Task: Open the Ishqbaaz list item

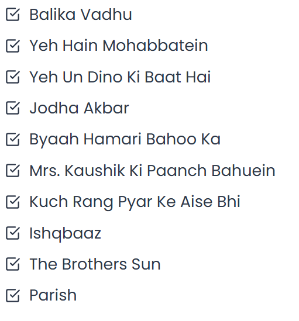Action: [x=66, y=233]
